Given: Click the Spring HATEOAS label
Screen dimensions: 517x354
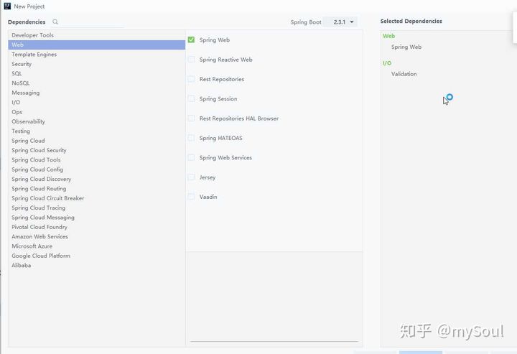Looking at the screenshot, I should pos(221,138).
